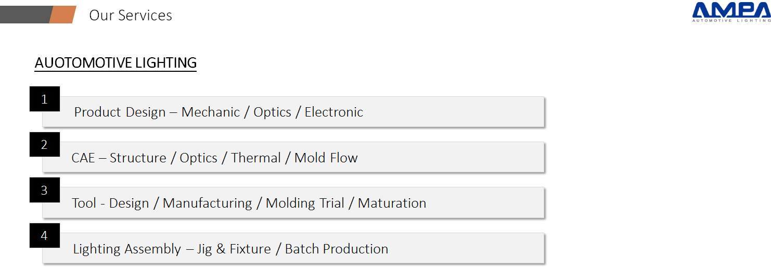This screenshot has height=268, width=771.
Task: Select the number 1 black badge
Action: pyautogui.click(x=45, y=99)
